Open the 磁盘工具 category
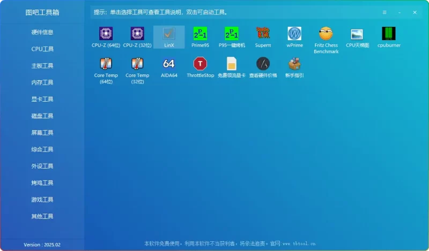 coord(42,116)
